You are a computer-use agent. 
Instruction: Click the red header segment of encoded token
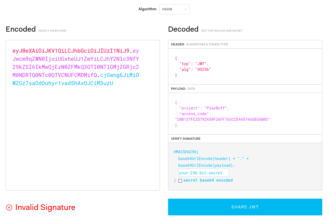(71, 51)
